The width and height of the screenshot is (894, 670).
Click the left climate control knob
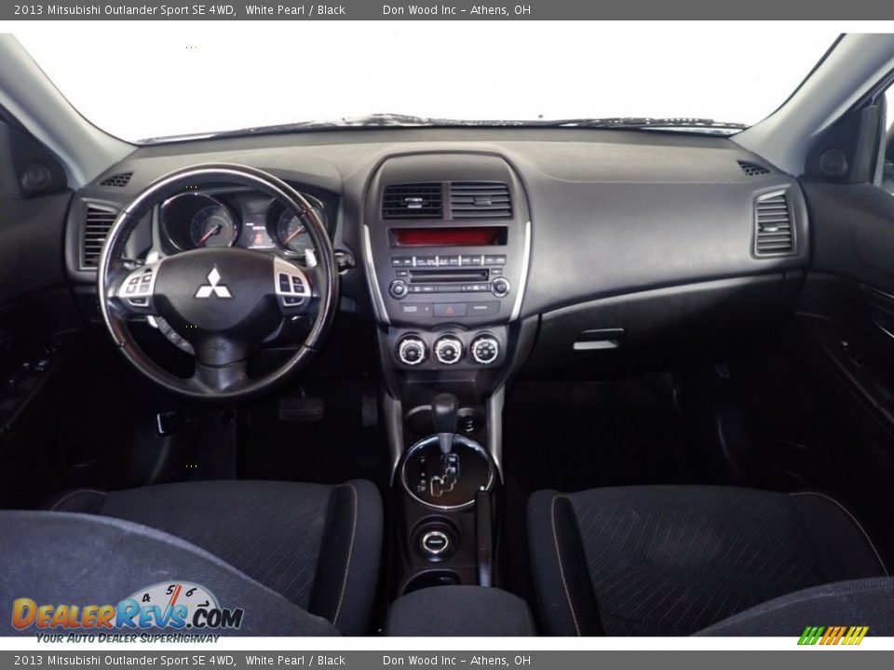pyautogui.click(x=411, y=350)
